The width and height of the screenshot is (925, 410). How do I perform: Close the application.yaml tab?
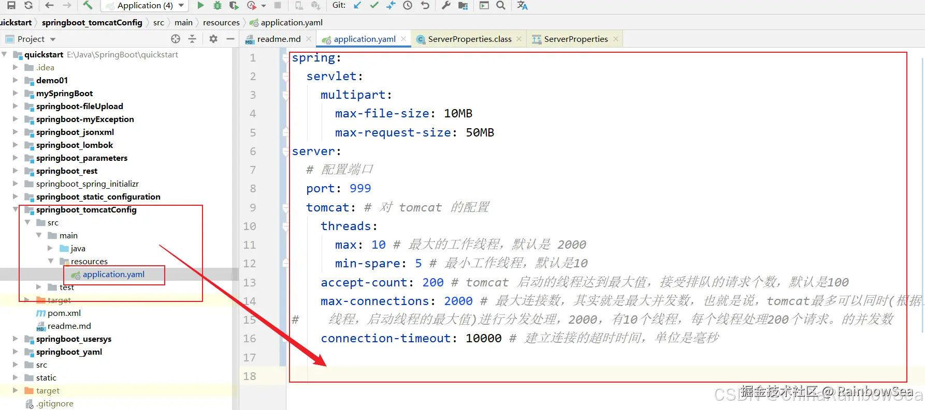tap(403, 39)
